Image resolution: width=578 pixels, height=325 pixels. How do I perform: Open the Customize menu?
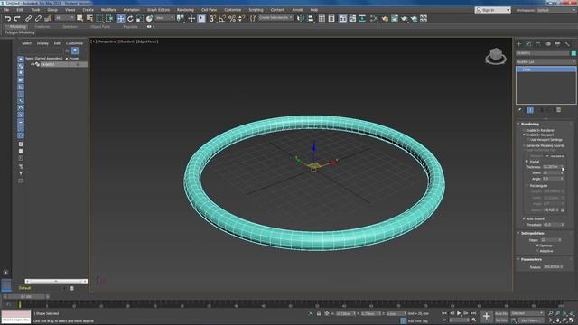(x=233, y=10)
